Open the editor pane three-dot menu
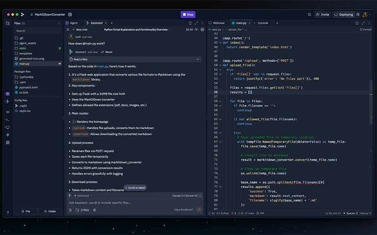 click(369, 23)
